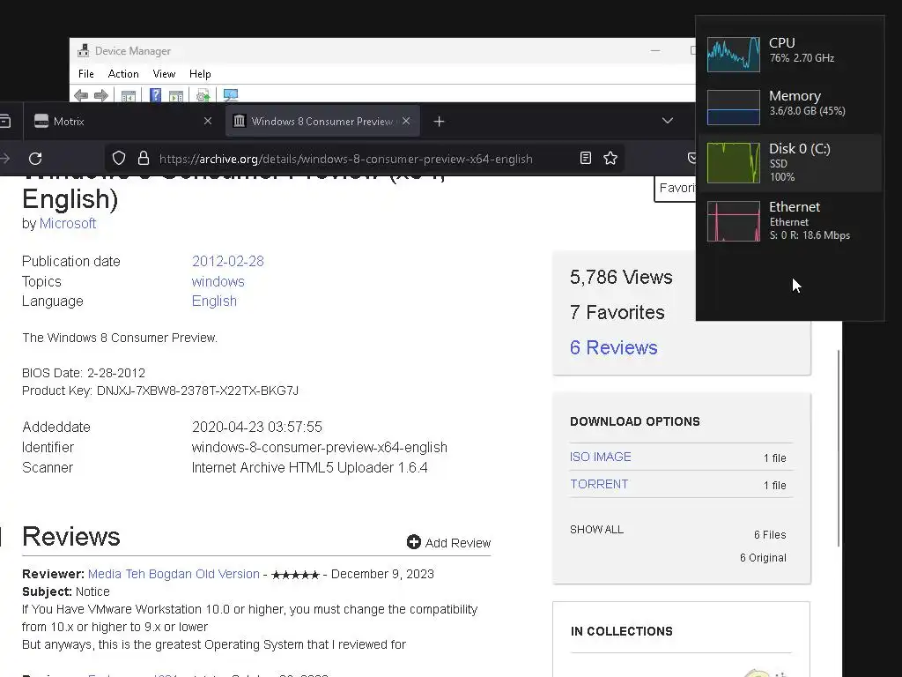
Task: Open the 2012-02-28 publication date link
Action: tap(228, 261)
